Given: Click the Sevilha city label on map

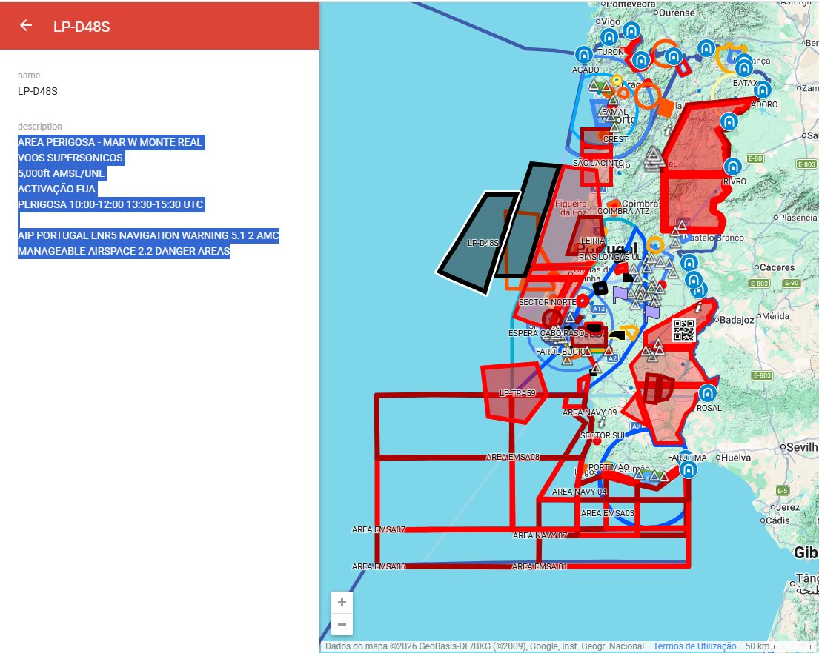Looking at the screenshot, I should tap(802, 447).
